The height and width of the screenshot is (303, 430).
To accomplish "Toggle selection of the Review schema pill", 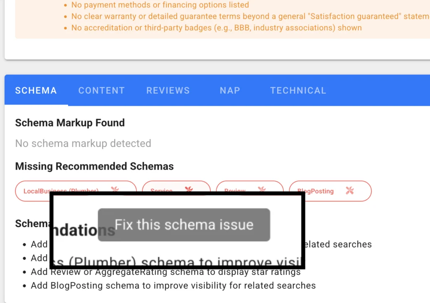I will pyautogui.click(x=249, y=191).
